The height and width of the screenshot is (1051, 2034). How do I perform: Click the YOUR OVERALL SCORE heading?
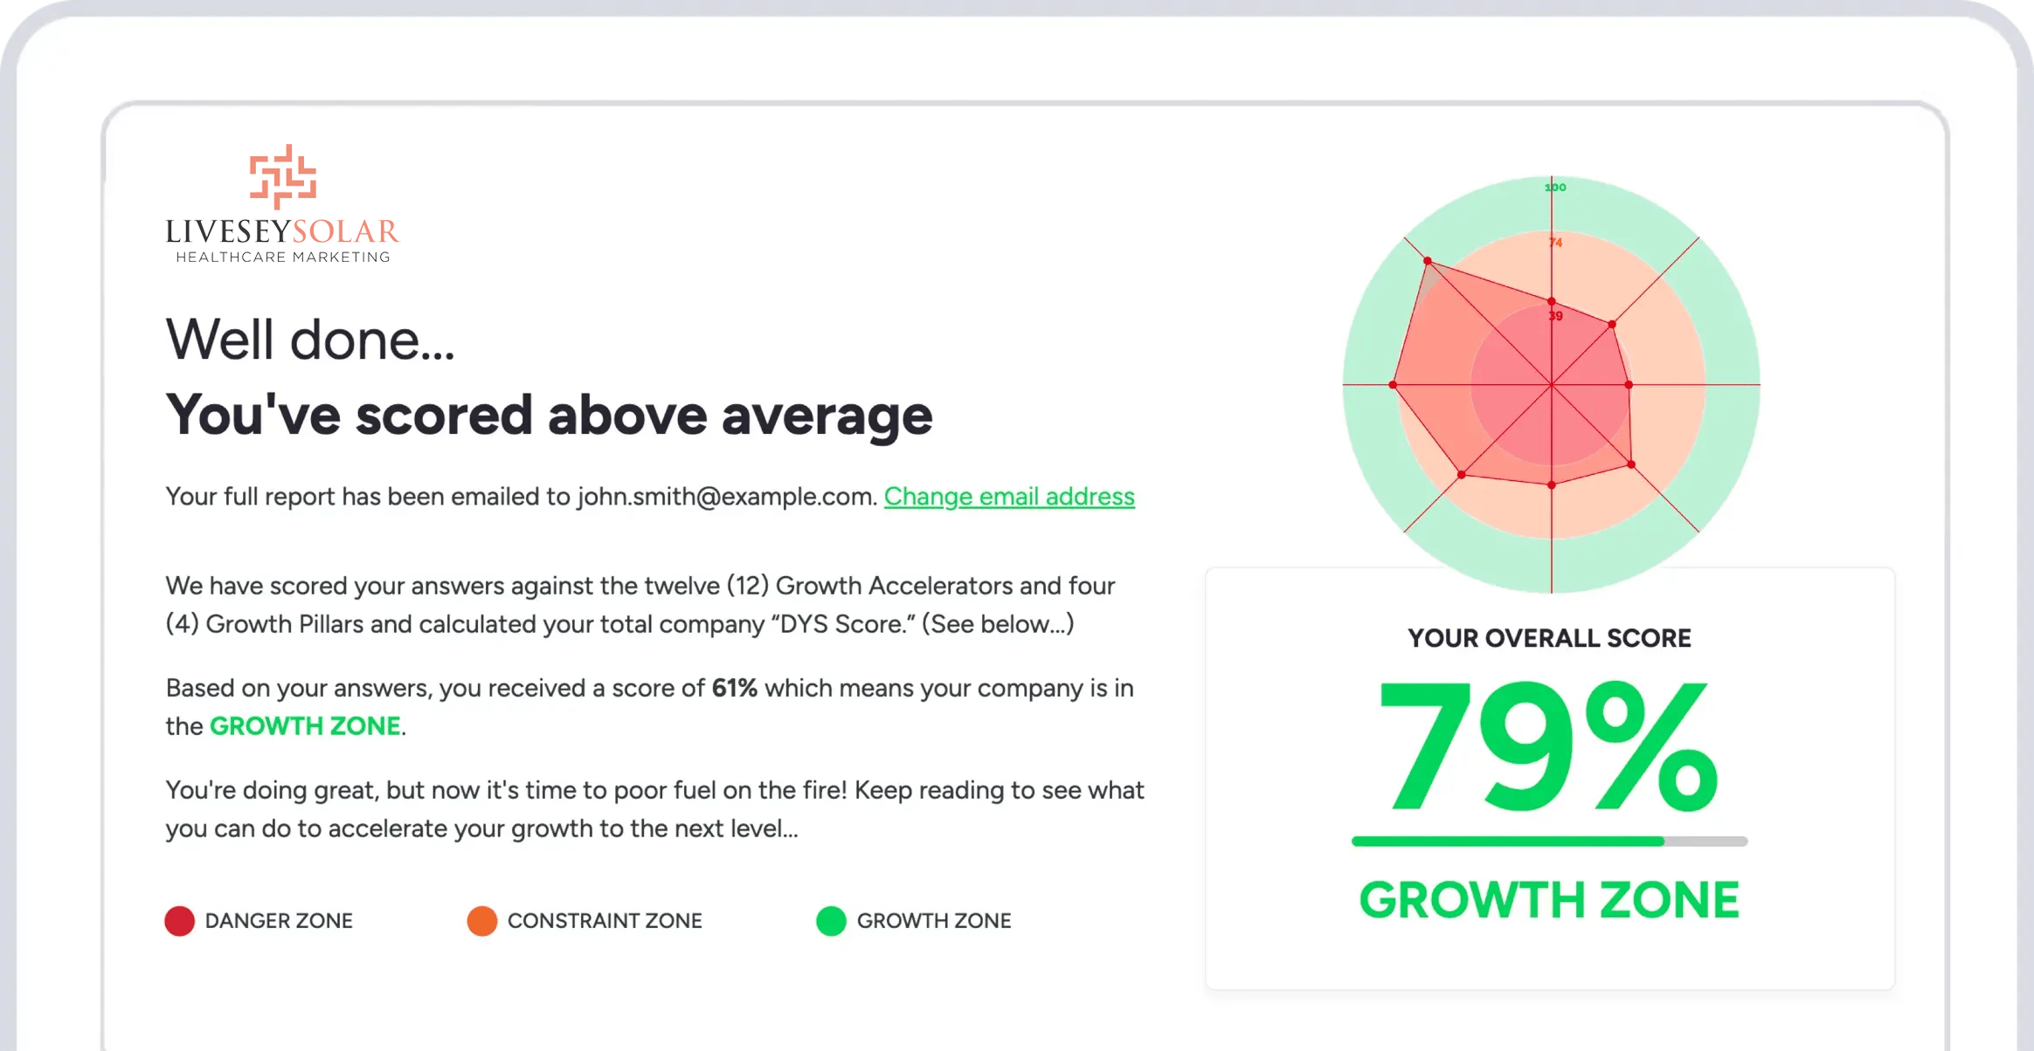[1549, 638]
